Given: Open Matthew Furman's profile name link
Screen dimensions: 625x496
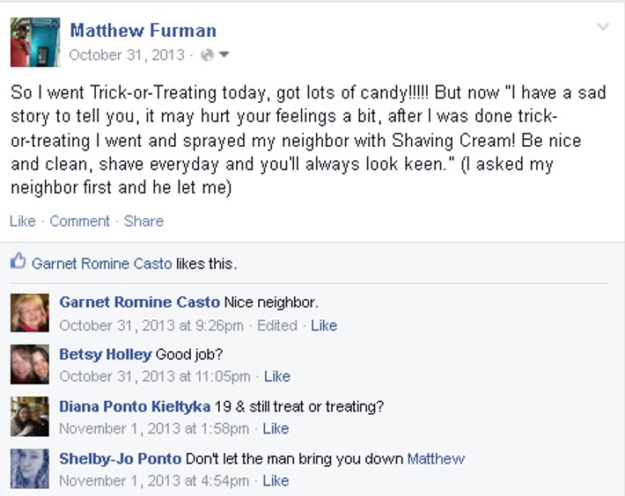Looking at the screenshot, I should [x=143, y=31].
